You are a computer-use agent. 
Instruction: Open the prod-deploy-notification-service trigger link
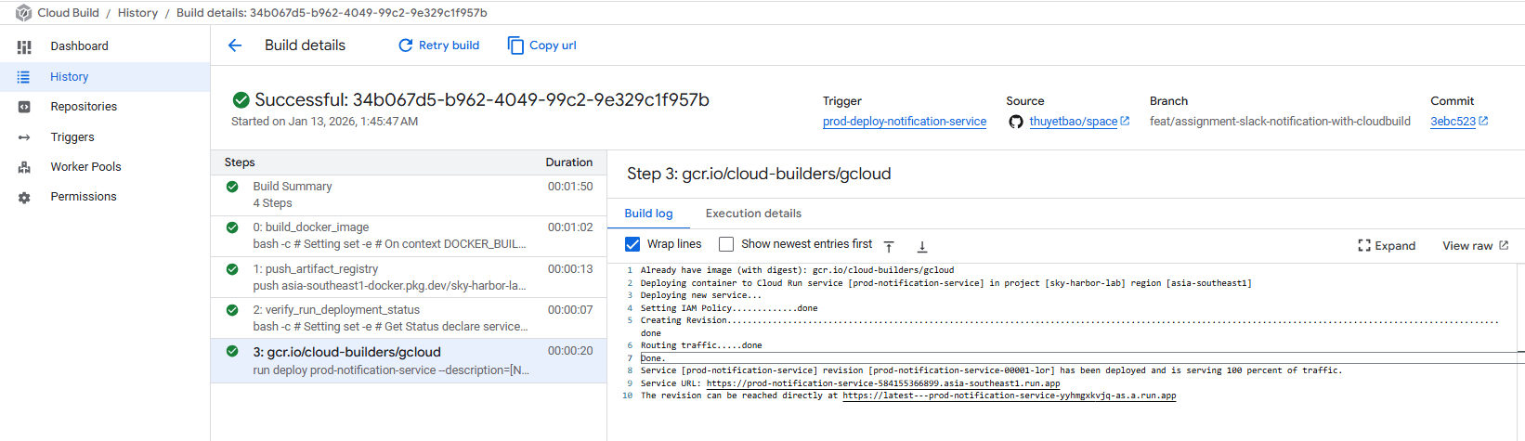pyautogui.click(x=904, y=122)
